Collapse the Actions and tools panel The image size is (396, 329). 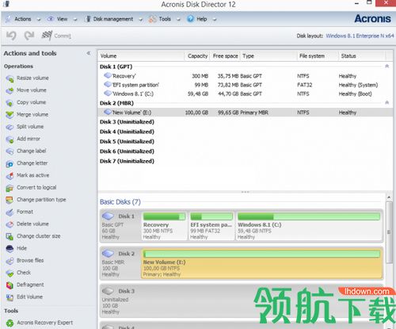pyautogui.click(x=89, y=53)
